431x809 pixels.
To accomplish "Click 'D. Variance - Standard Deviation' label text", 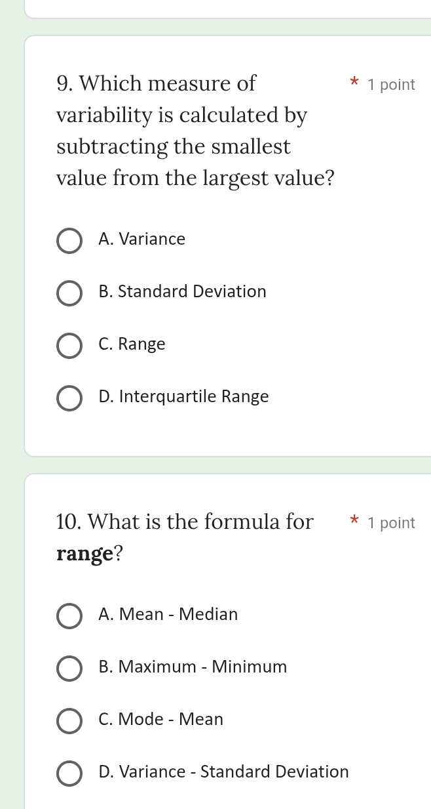I will [x=223, y=772].
